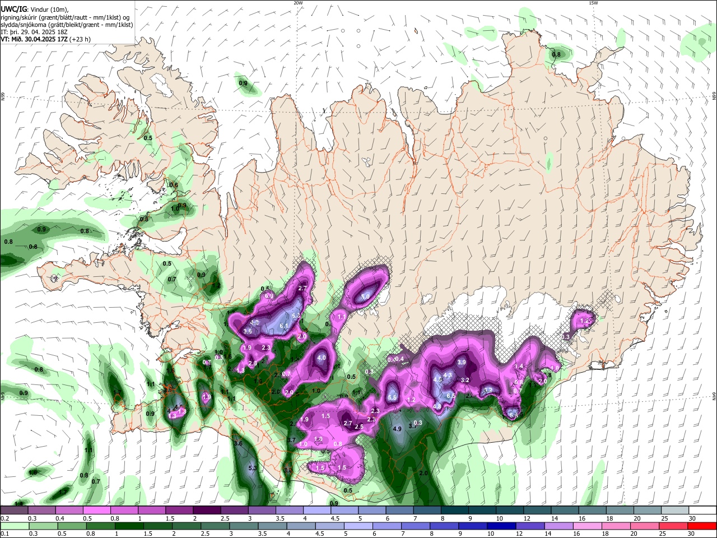The height and width of the screenshot is (538, 717).
Task: Select the 6.5 snowfall value
Action: coord(450,395)
